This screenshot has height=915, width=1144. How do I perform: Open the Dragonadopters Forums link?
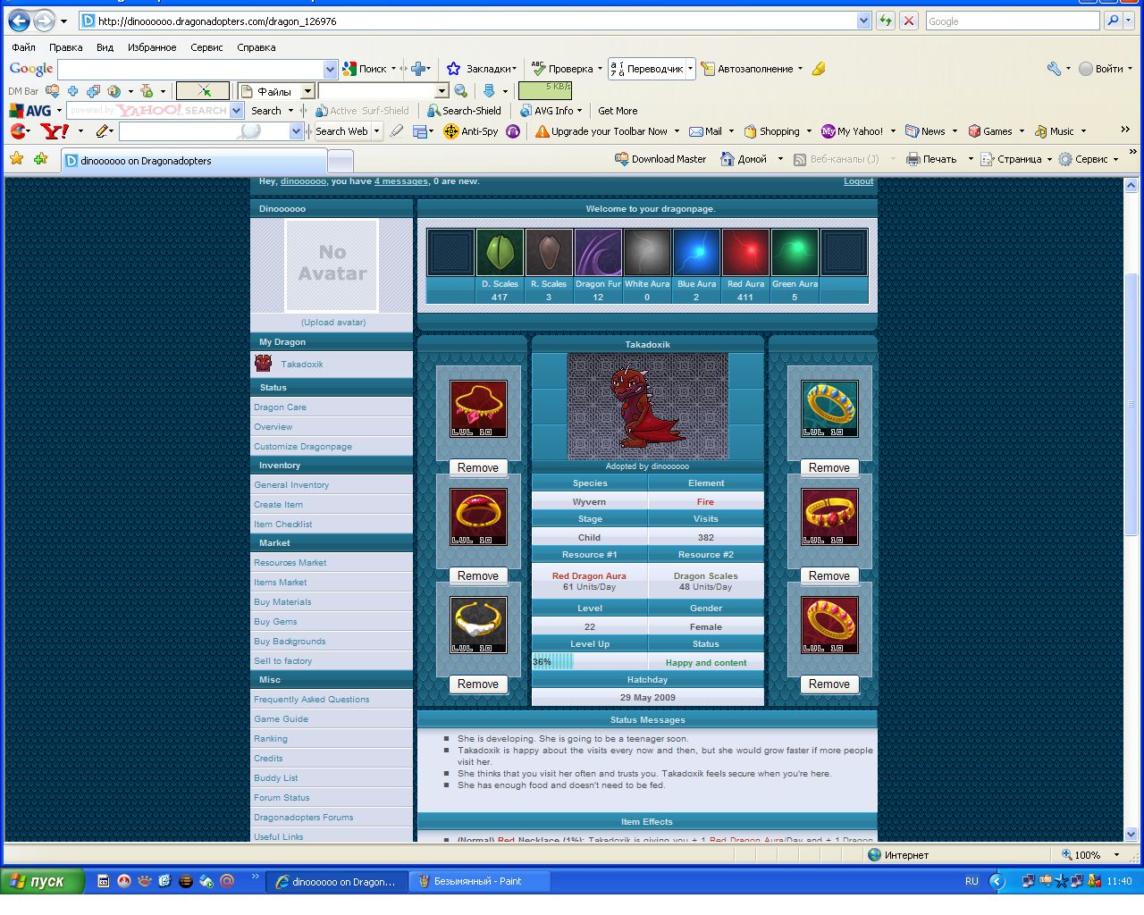303,818
